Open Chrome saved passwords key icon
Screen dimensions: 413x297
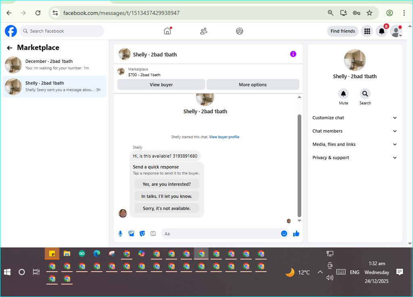pyautogui.click(x=357, y=13)
